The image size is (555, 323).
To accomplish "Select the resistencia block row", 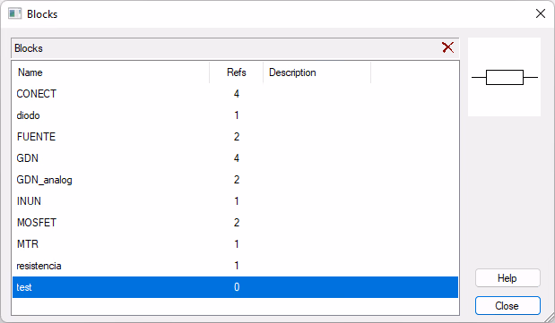I will 236,266.
